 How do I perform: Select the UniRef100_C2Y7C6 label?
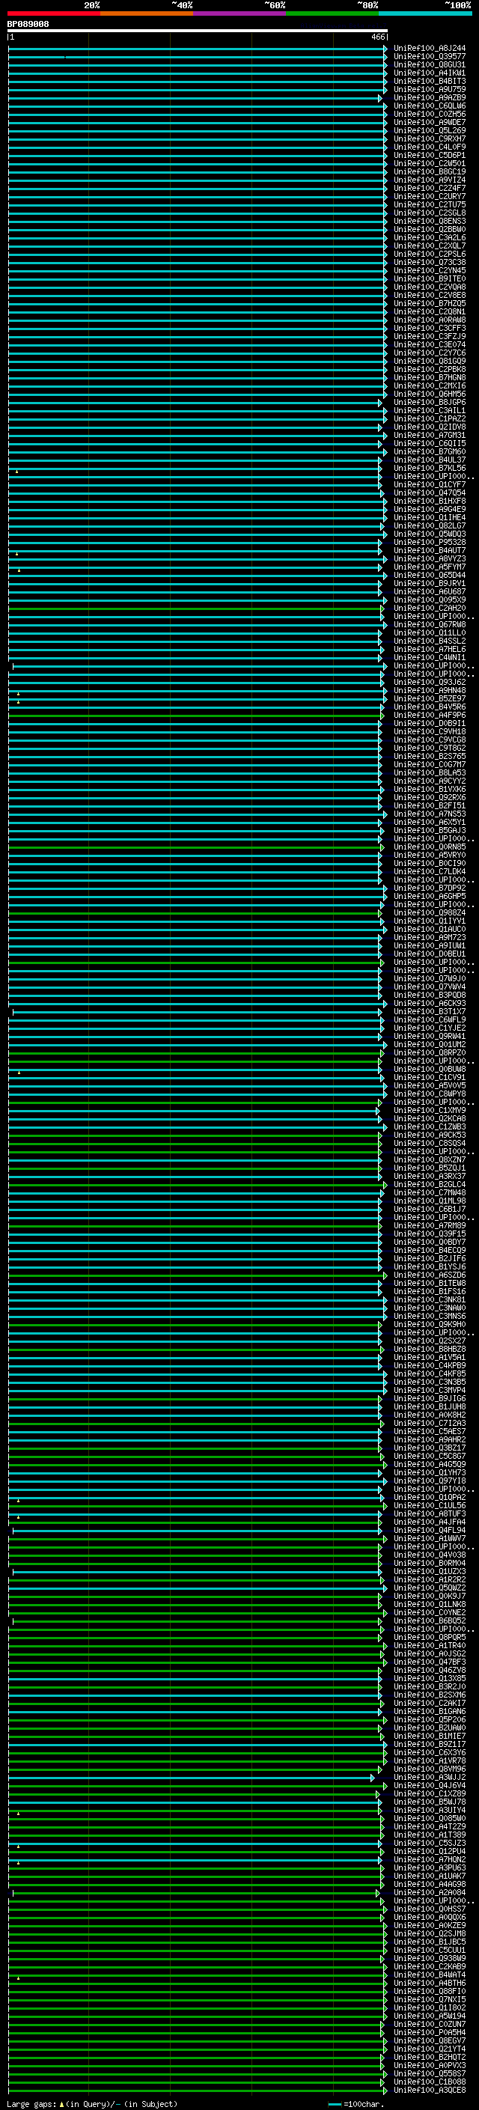tap(430, 353)
